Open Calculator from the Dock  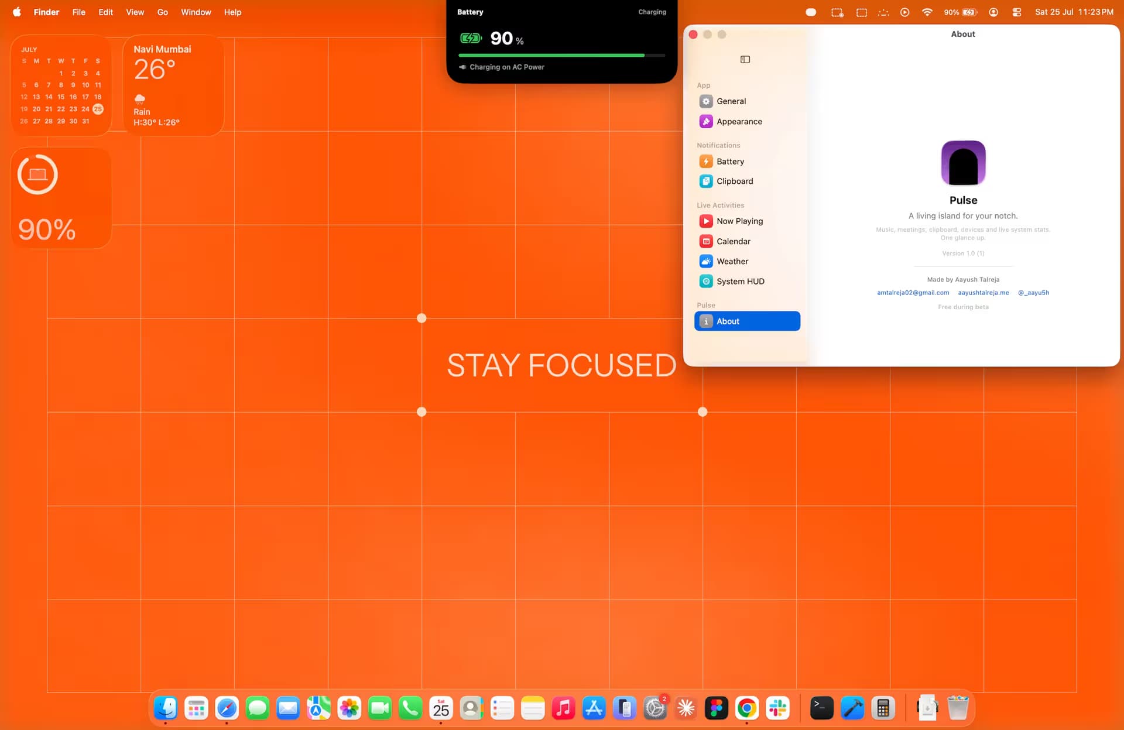click(x=883, y=708)
